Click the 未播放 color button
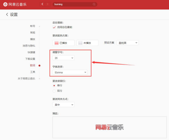This screenshot has width=169, height=140. [x=87, y=43]
